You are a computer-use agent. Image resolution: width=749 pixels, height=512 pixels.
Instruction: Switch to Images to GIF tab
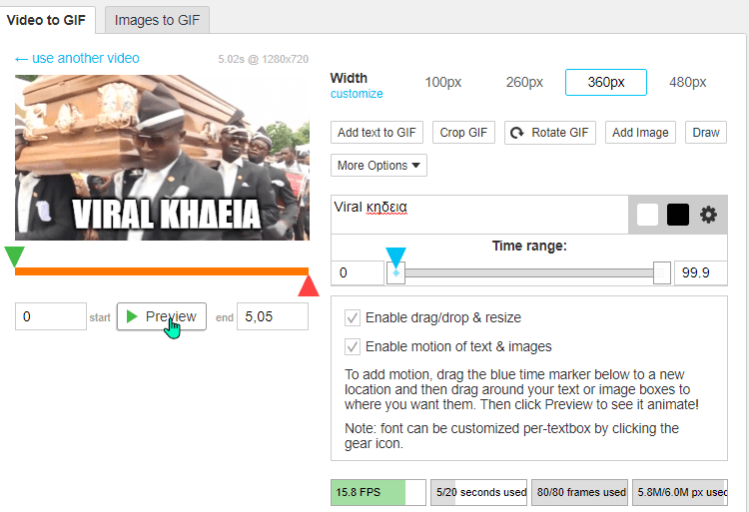point(157,20)
